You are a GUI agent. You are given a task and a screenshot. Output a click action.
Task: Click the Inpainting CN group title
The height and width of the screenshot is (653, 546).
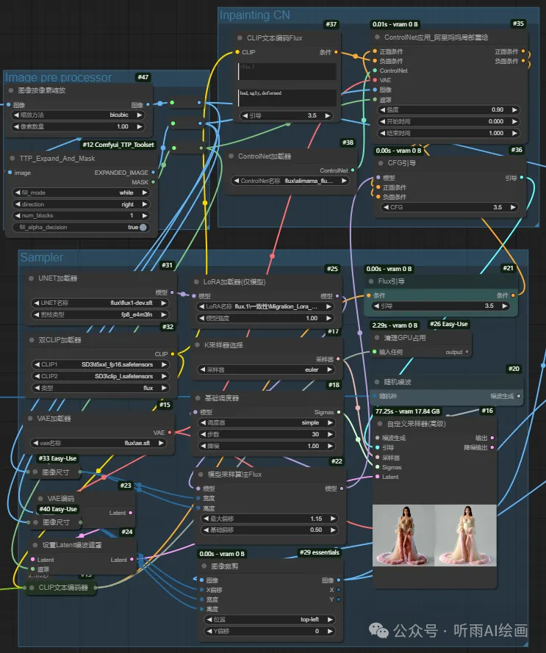click(x=255, y=15)
